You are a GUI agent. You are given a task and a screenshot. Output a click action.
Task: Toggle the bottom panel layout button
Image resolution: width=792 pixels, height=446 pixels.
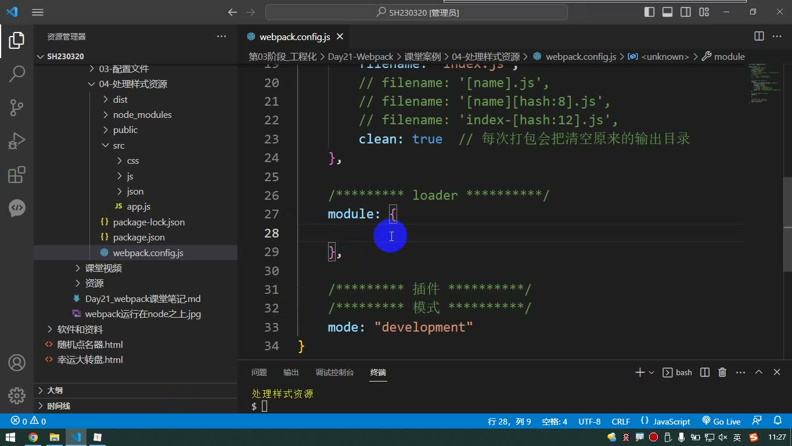tap(668, 12)
